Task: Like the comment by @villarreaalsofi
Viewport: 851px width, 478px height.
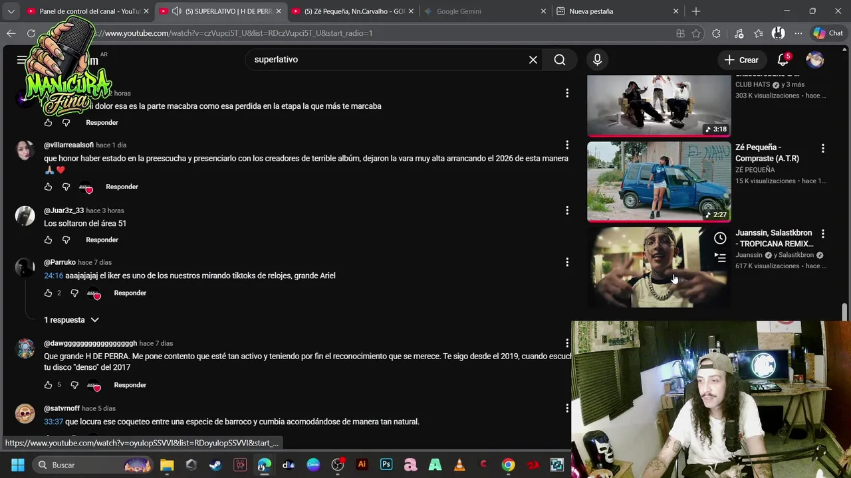Action: (x=48, y=187)
